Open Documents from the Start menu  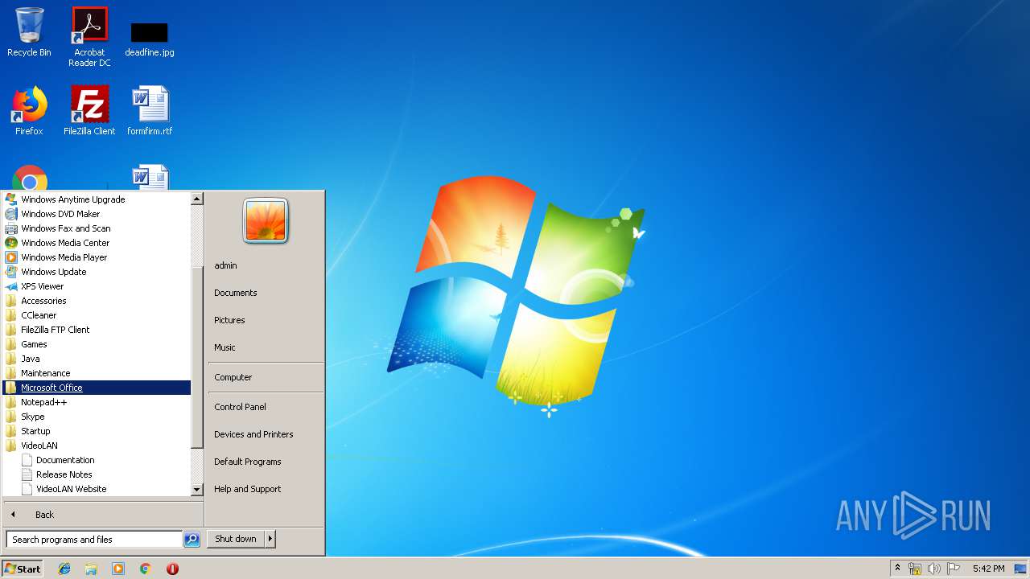(x=236, y=293)
